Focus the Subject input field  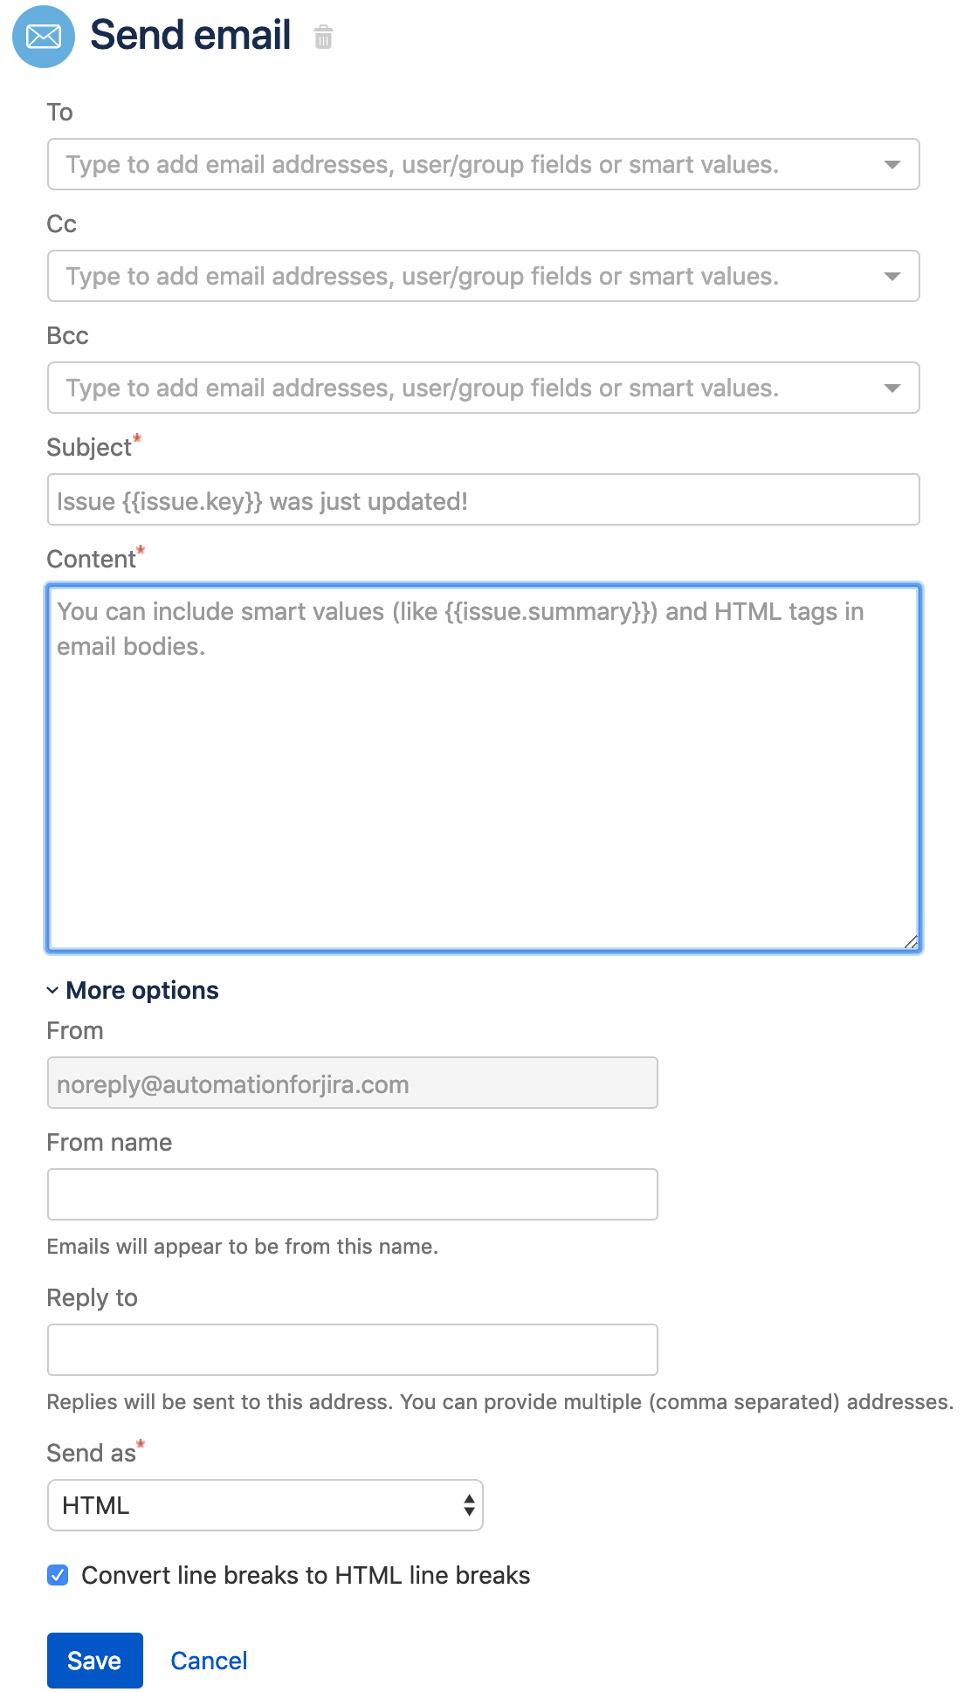point(483,500)
